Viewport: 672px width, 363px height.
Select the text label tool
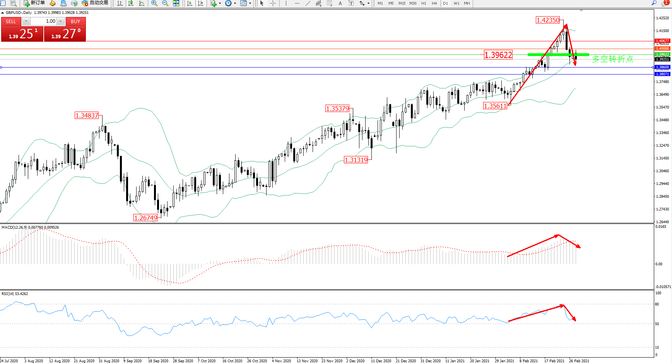340,3
